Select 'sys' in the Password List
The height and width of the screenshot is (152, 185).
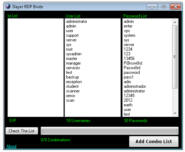click(127, 40)
